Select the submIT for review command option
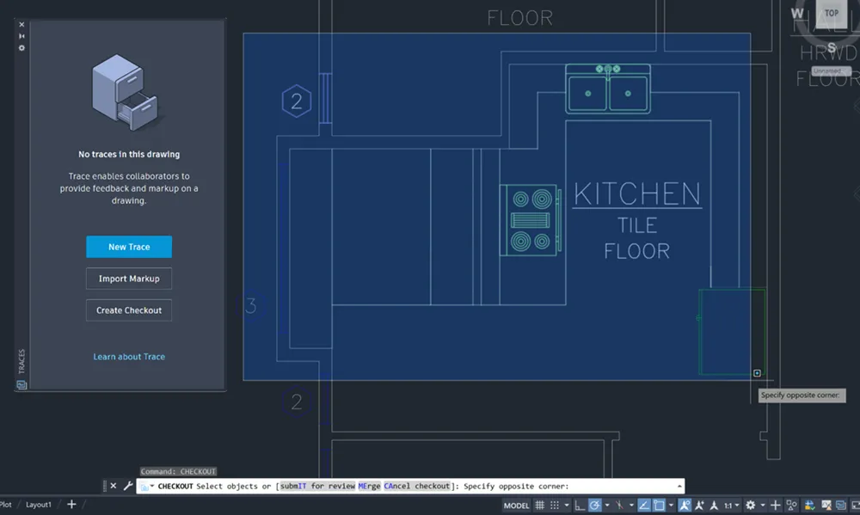The width and height of the screenshot is (860, 515). [x=317, y=487]
